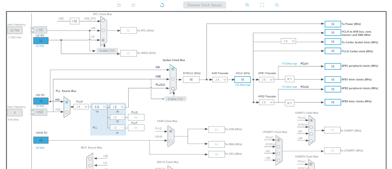
Task: Select LSE in RTC Clock Mux
Action: tap(103, 31)
